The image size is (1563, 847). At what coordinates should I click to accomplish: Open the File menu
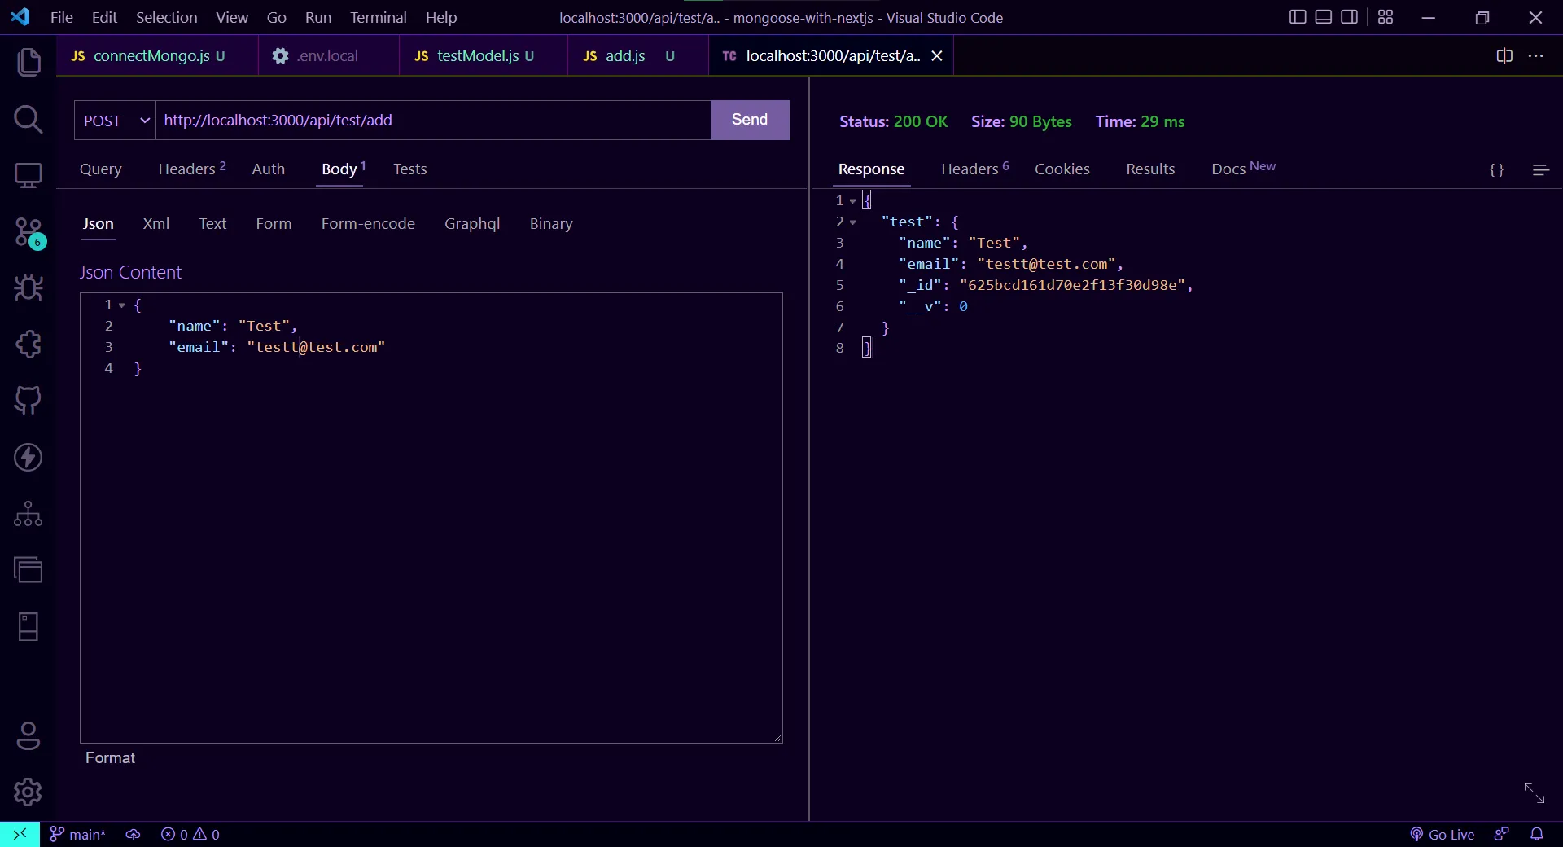point(61,17)
